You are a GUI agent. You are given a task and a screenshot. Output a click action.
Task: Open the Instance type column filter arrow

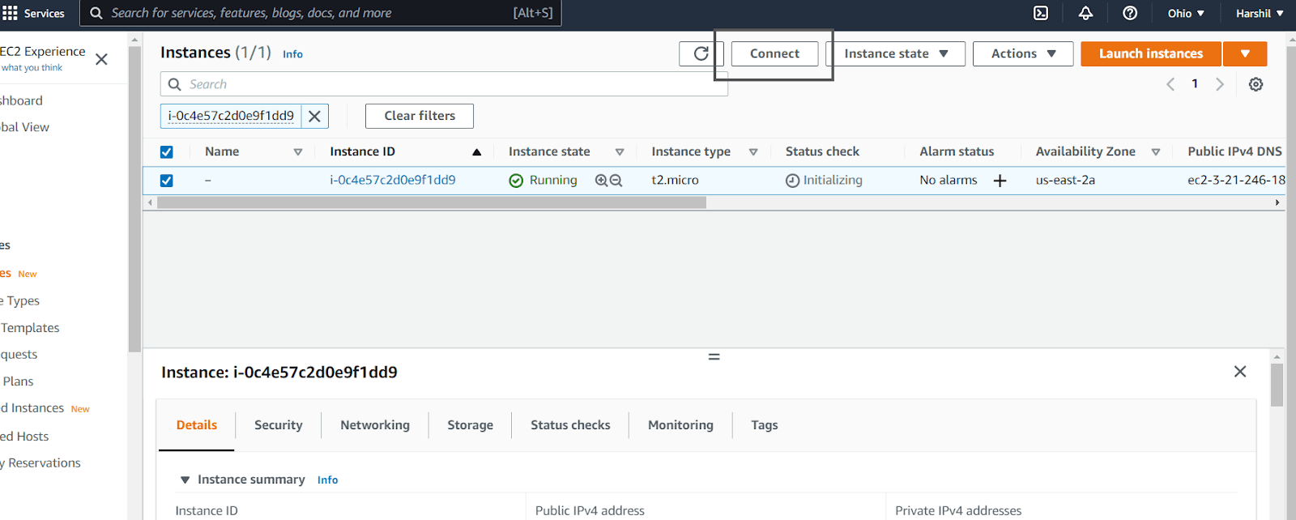coord(753,152)
